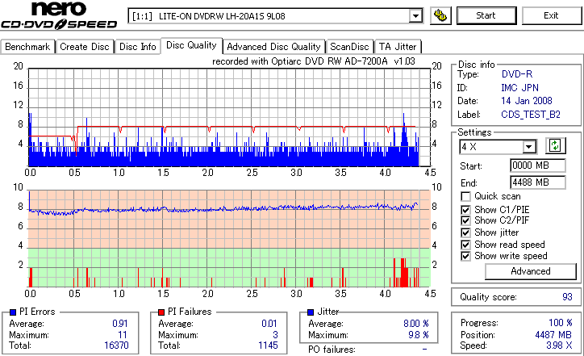
Task: Click the blue PI Errors legend square
Action: [x=13, y=312]
